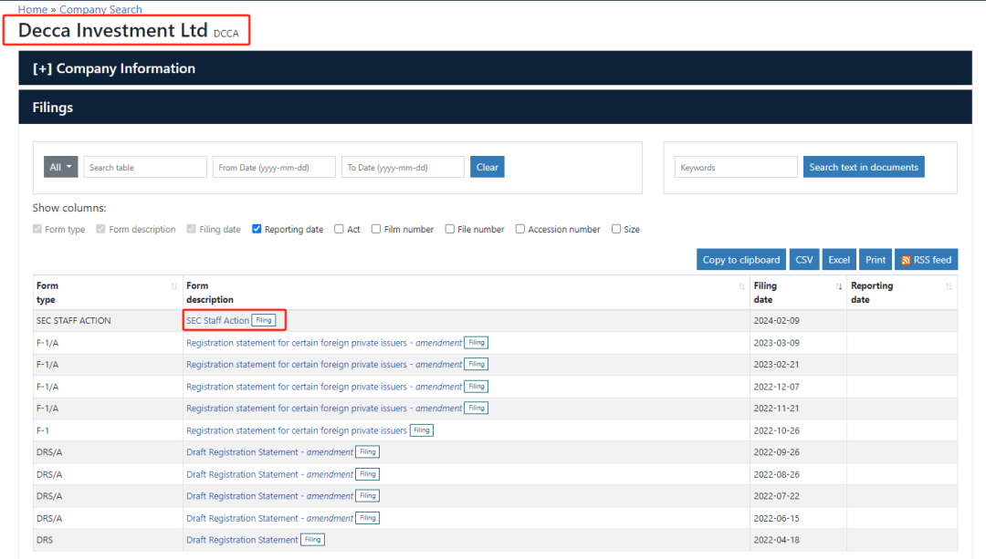The width and height of the screenshot is (986, 559).
Task: Open the DRS Draft Registration Statement link
Action: pyautogui.click(x=242, y=540)
